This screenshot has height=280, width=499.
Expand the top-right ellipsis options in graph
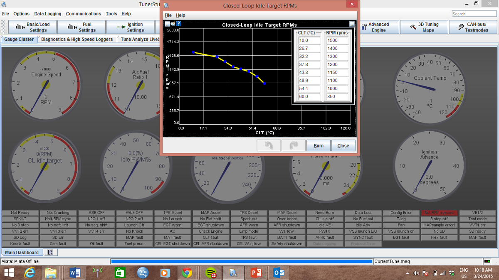(x=352, y=24)
